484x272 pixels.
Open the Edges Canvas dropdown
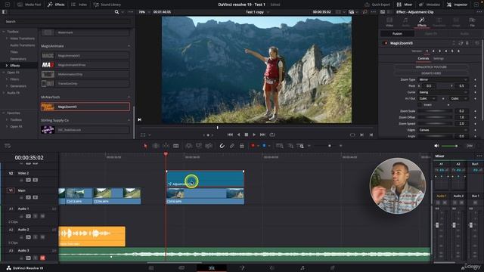pyautogui.click(x=442, y=130)
